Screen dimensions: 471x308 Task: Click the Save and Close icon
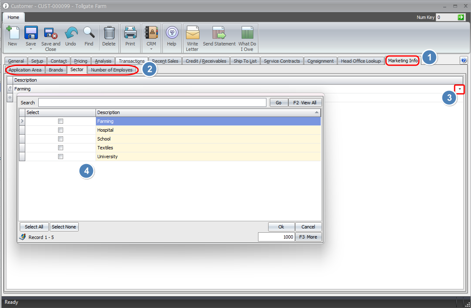pos(51,33)
